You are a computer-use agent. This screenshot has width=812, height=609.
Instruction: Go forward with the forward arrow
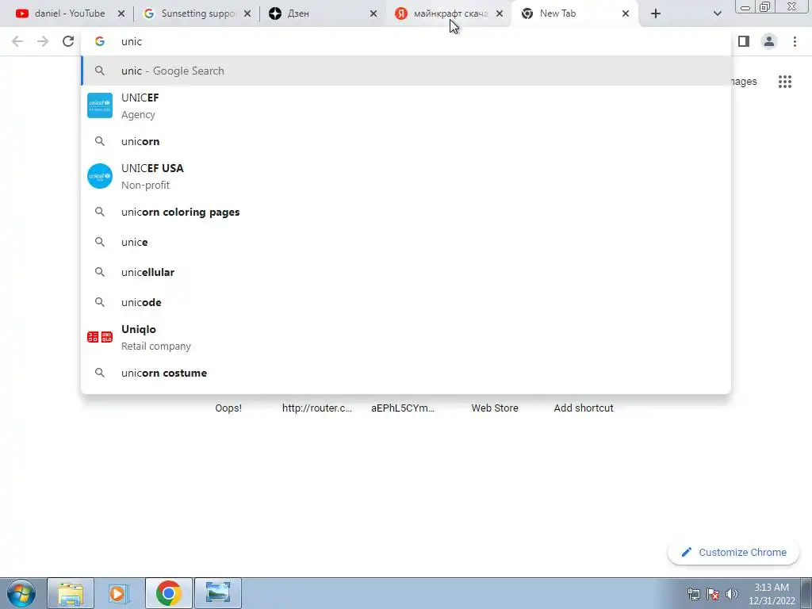(43, 41)
